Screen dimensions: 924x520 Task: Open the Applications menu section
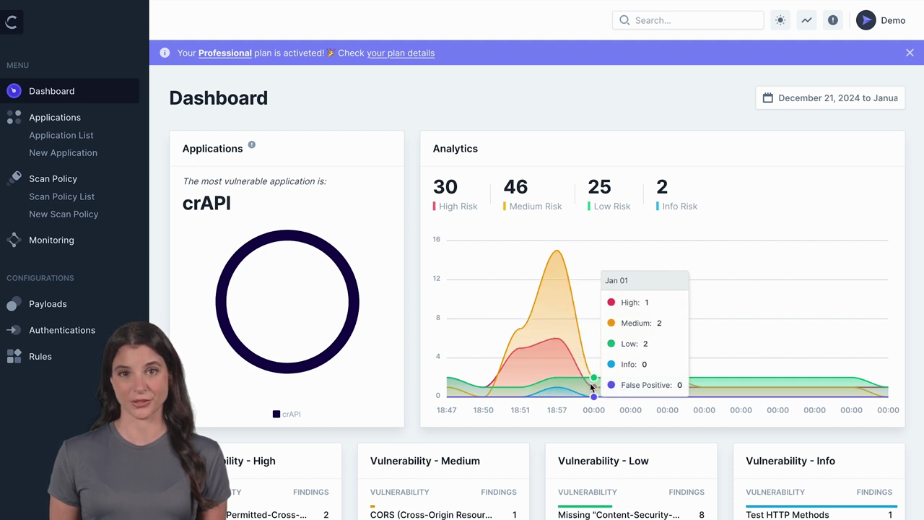[55, 117]
